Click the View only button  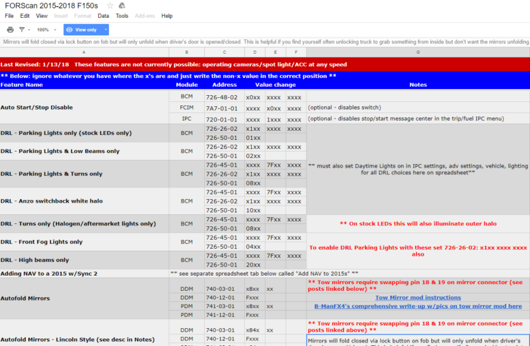[83, 30]
